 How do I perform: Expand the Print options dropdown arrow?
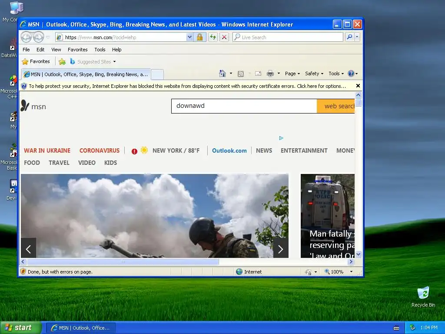(279, 73)
